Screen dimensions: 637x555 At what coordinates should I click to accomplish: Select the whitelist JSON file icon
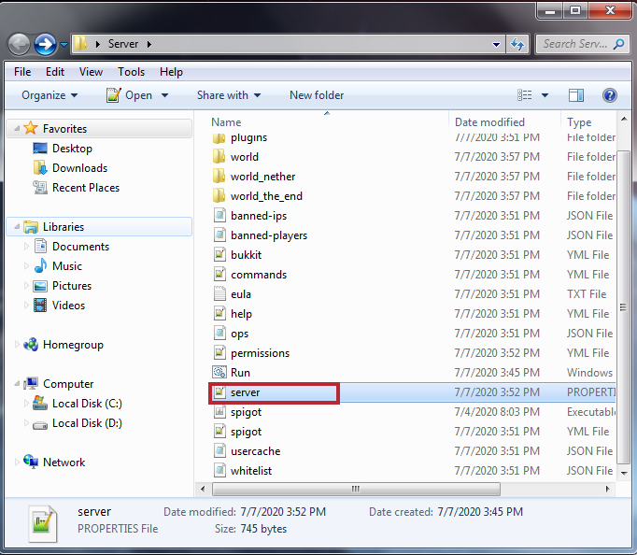click(219, 471)
